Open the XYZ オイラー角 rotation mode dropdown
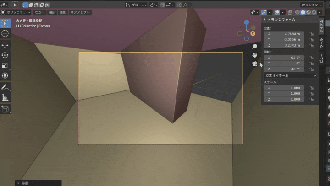The height and width of the screenshot is (186, 330). pos(290,76)
